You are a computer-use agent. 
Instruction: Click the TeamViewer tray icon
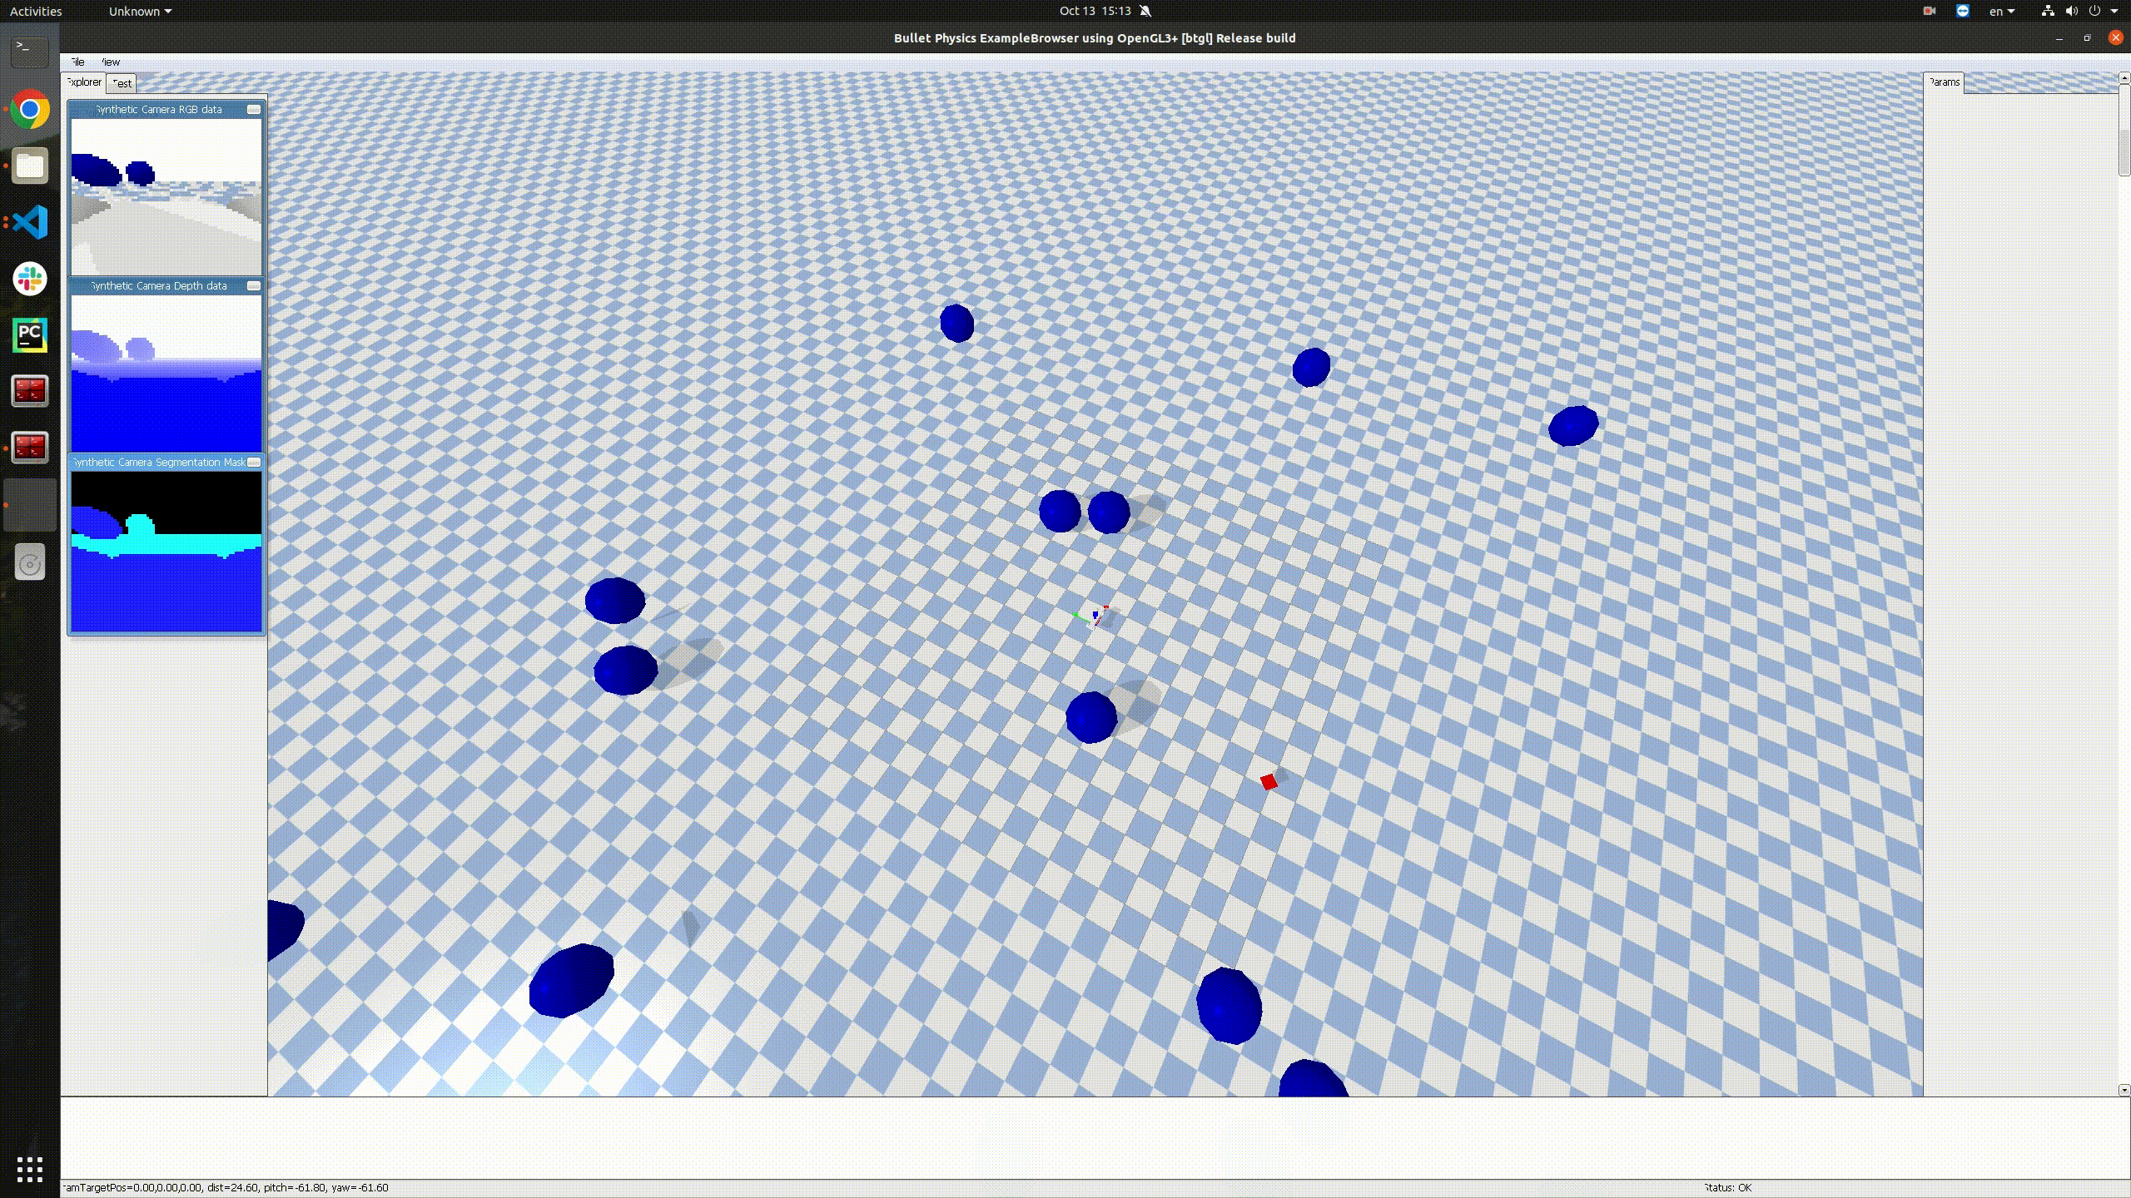pyautogui.click(x=1962, y=11)
